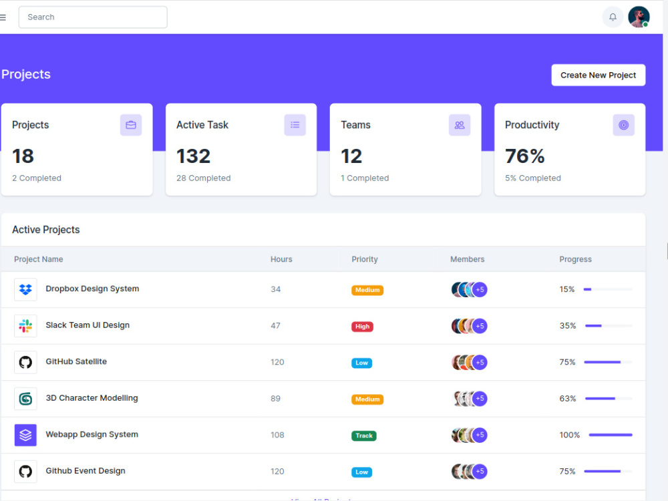
Task: Click the Webapp Design System layers logo
Action: (x=25, y=435)
